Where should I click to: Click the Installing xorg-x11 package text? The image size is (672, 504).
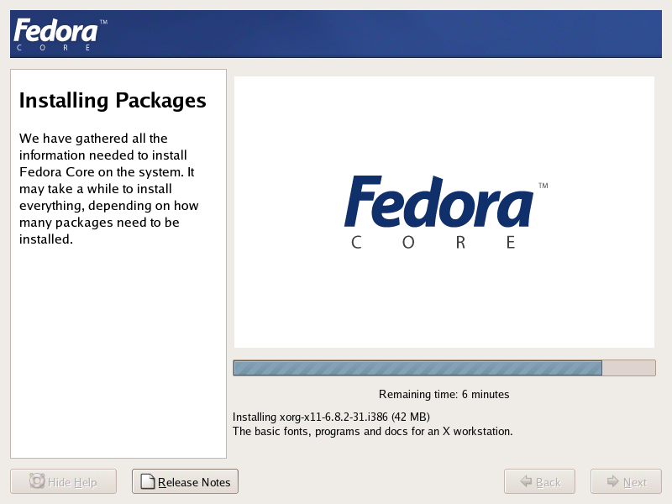pos(331,417)
